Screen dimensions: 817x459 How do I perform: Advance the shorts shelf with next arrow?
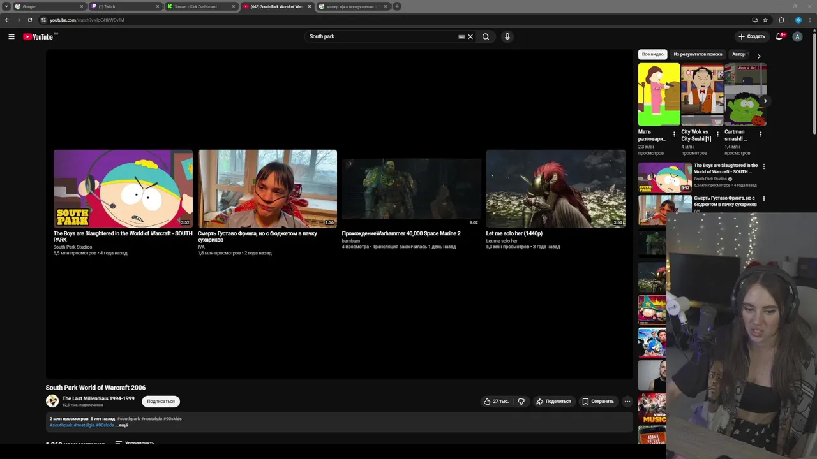[x=765, y=101]
